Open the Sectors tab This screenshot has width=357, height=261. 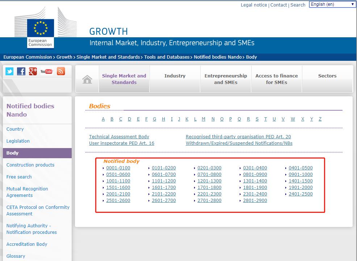[x=327, y=76]
